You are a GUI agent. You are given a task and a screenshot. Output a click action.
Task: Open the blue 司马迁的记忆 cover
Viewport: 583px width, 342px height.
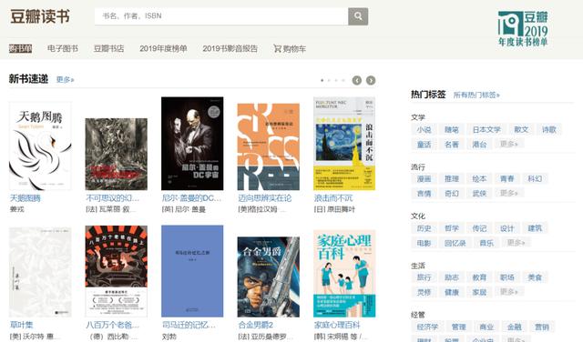(x=192, y=271)
